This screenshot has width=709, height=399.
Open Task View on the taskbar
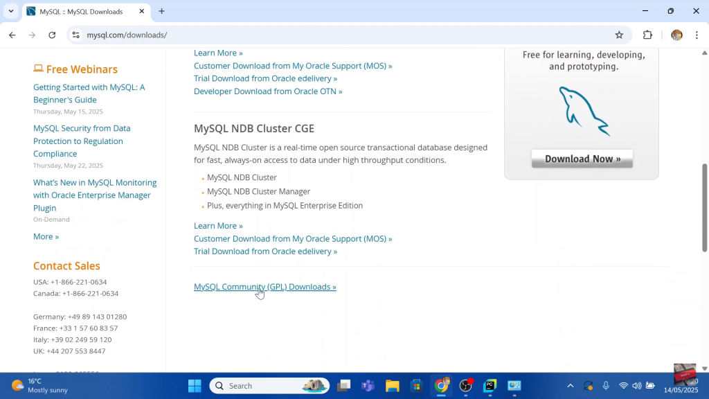344,386
